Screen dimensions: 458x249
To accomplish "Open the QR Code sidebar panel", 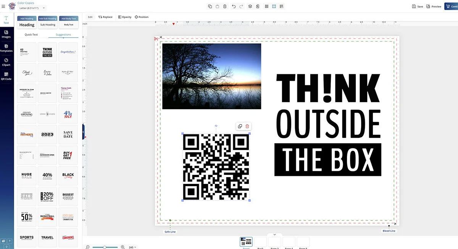I will [x=6, y=76].
